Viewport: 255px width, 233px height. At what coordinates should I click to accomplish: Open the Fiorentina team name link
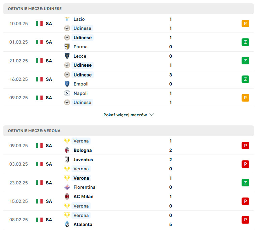pos(85,187)
